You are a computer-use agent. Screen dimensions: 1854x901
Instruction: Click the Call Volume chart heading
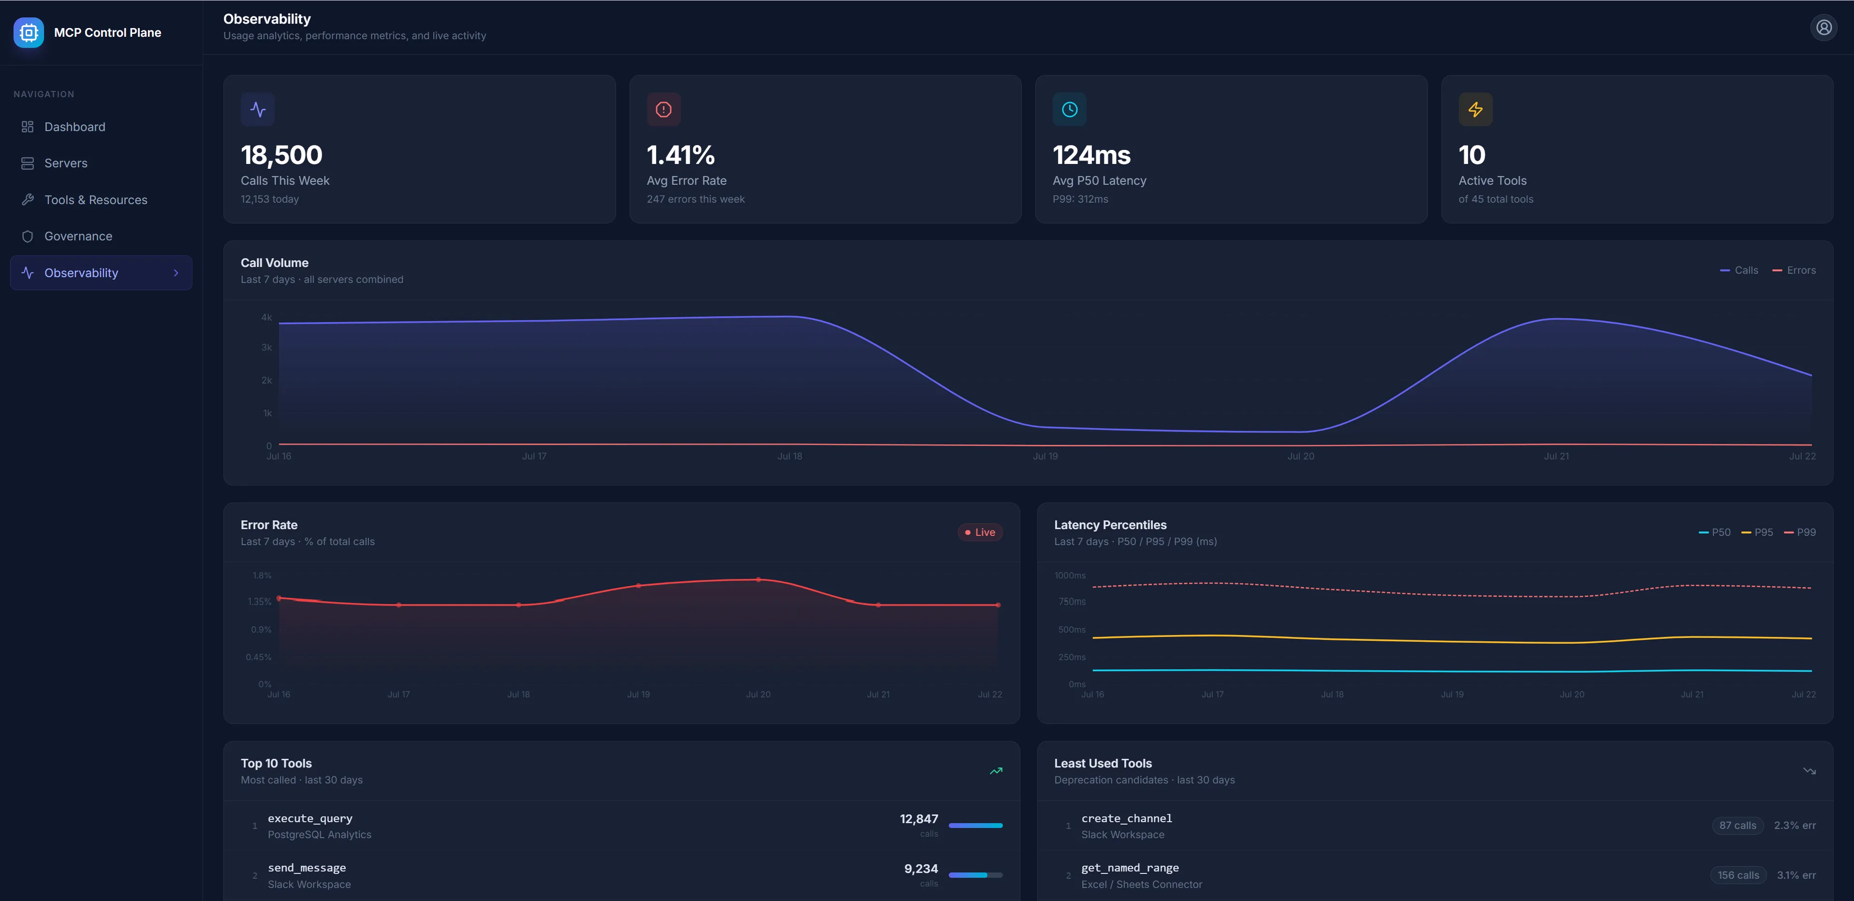pos(274,263)
